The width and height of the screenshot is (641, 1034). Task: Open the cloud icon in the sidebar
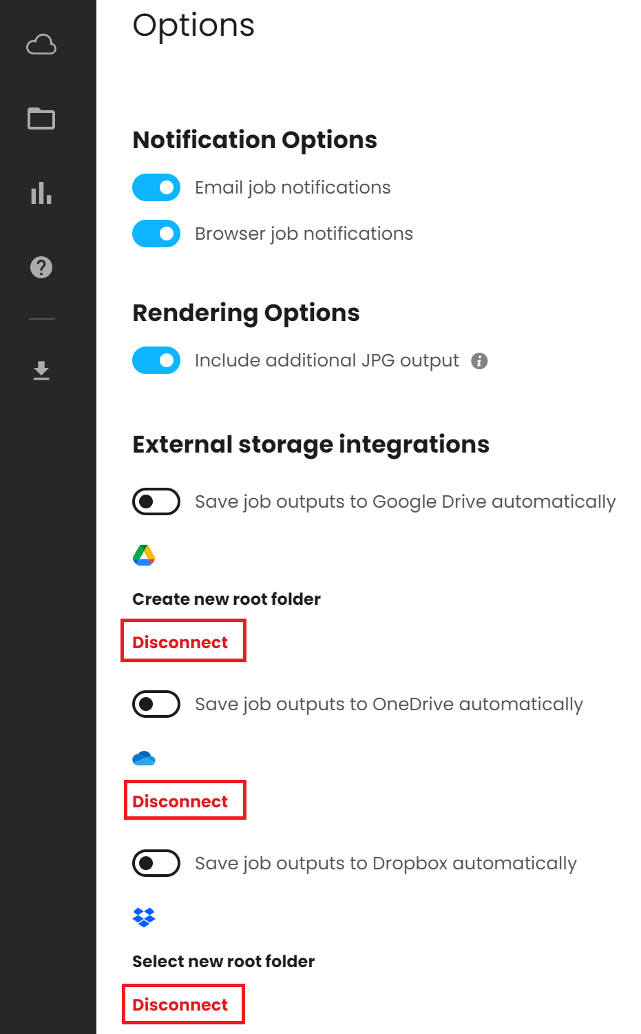[41, 45]
